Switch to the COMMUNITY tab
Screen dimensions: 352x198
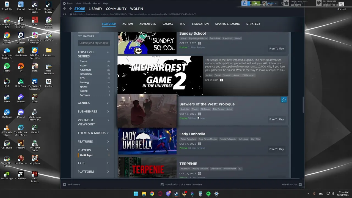(x=116, y=9)
